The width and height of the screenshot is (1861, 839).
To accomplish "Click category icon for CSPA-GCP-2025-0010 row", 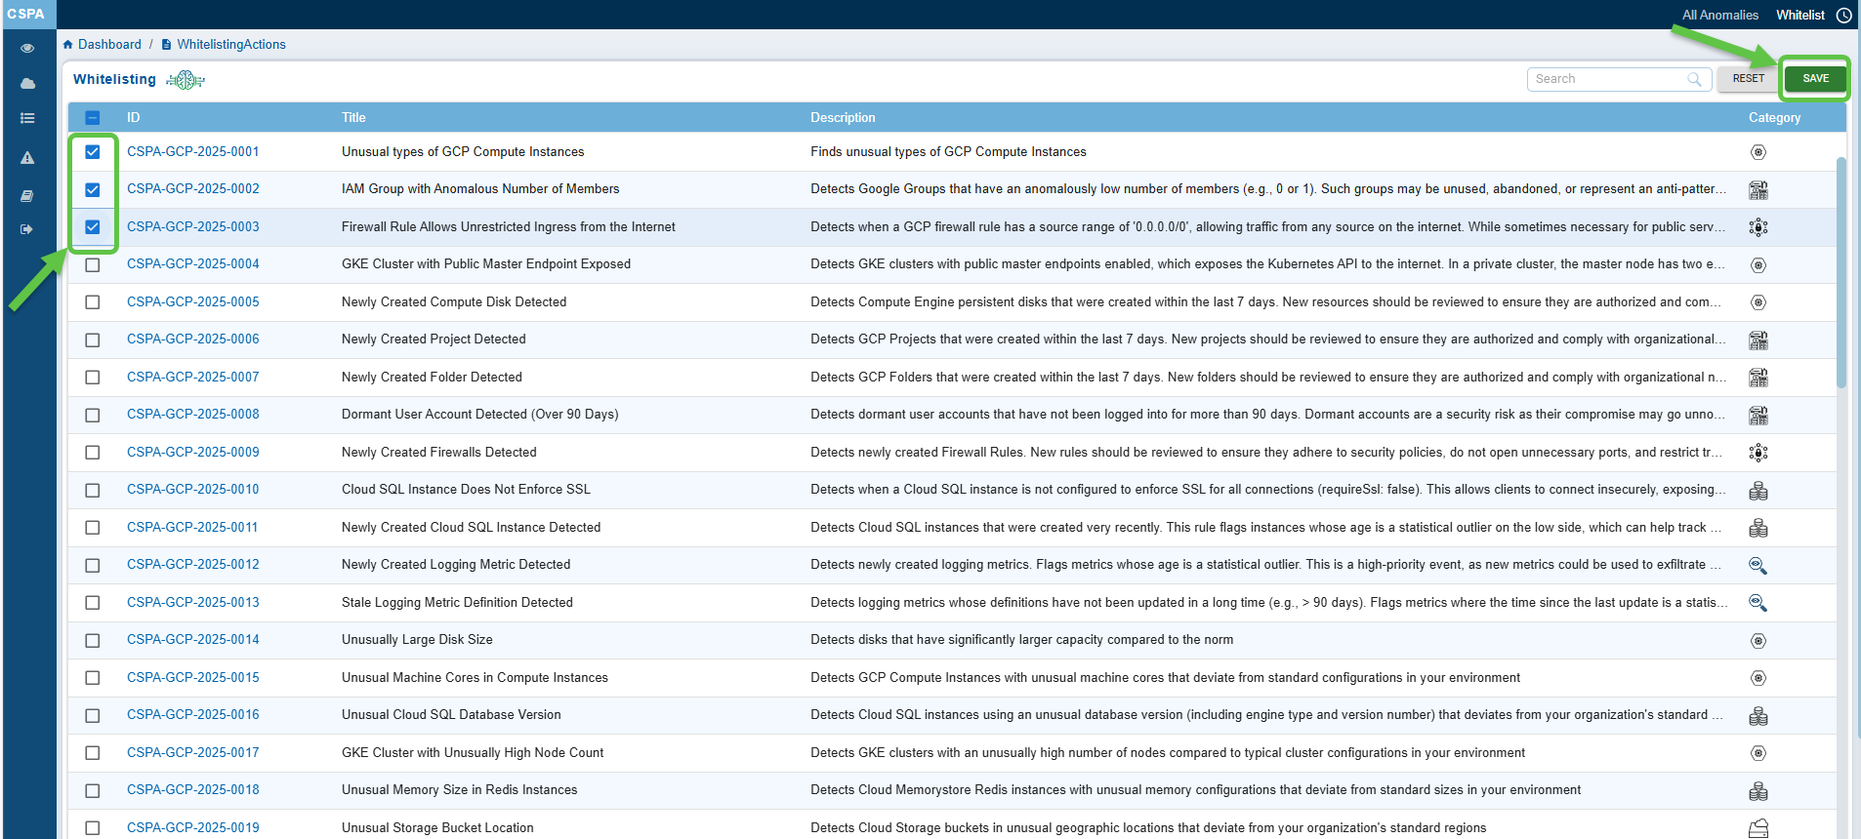I will [1758, 491].
